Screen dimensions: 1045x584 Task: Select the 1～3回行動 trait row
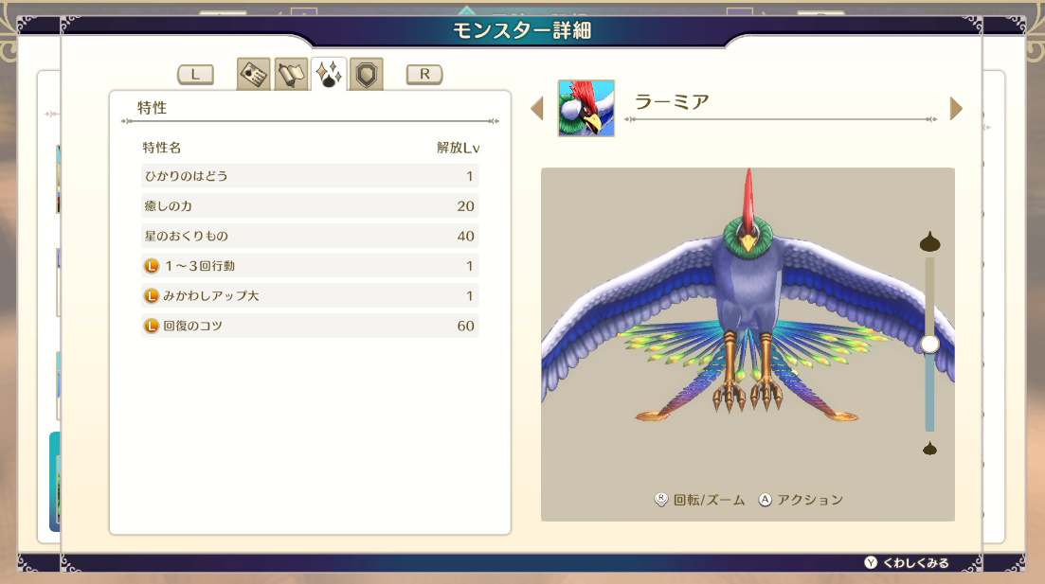pos(310,266)
